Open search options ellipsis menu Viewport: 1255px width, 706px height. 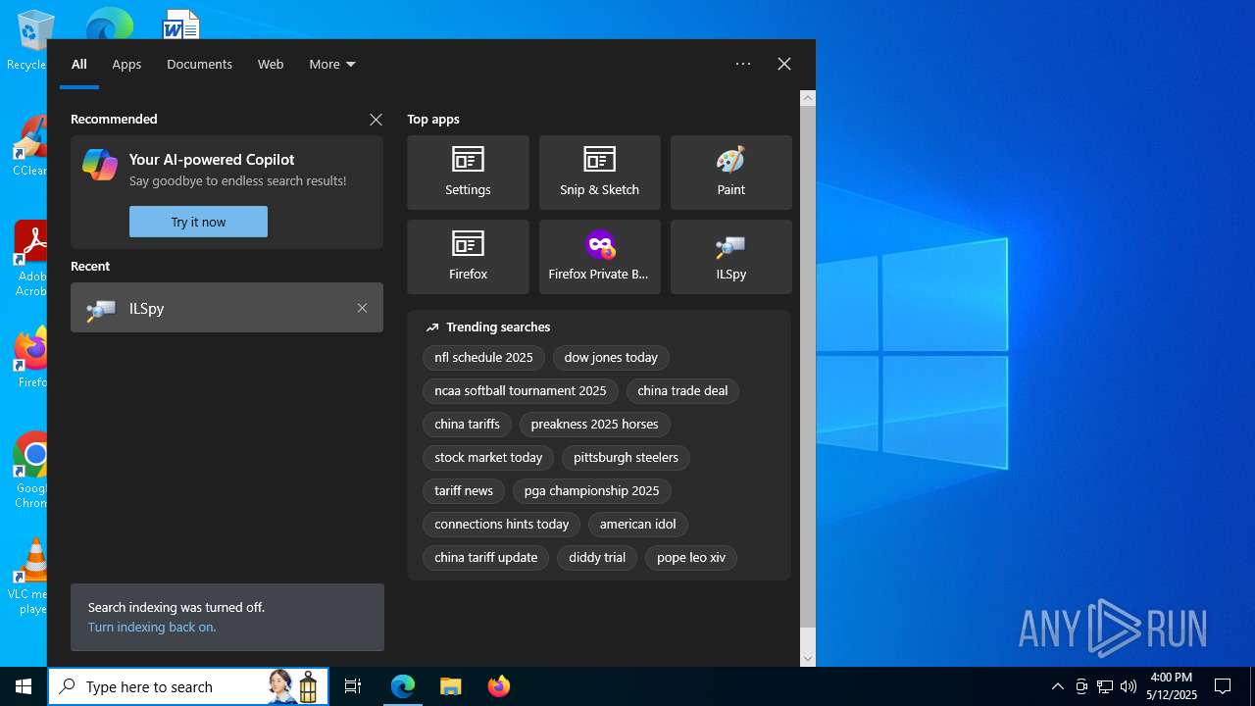click(743, 64)
